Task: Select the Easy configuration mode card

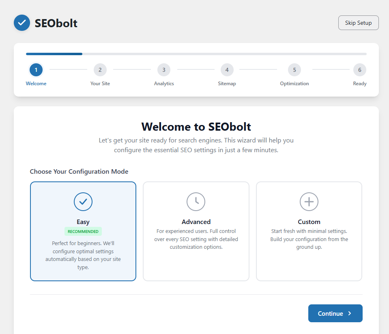Action: pos(83,231)
